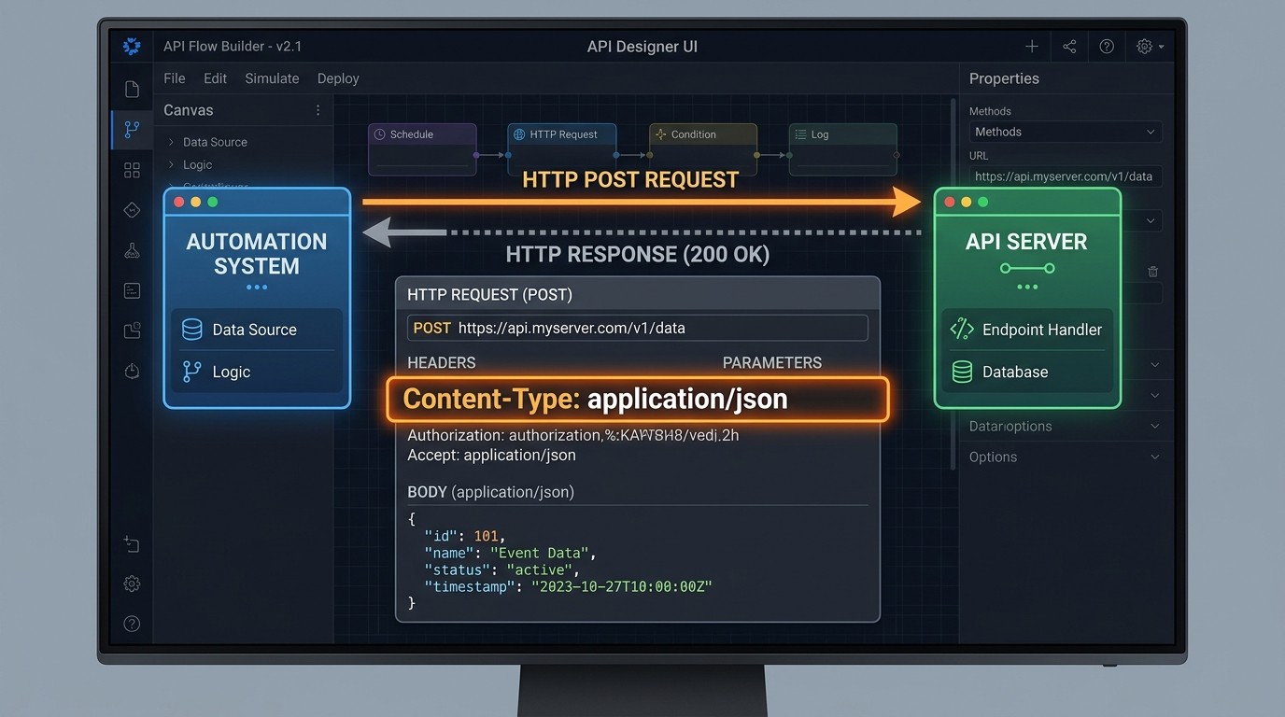Open the settings gear at the top right
The image size is (1285, 717).
[1144, 46]
